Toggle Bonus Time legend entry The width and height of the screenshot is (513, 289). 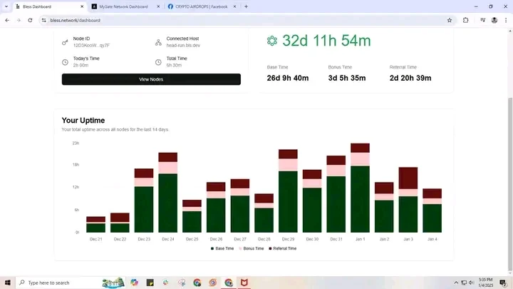coord(252,249)
